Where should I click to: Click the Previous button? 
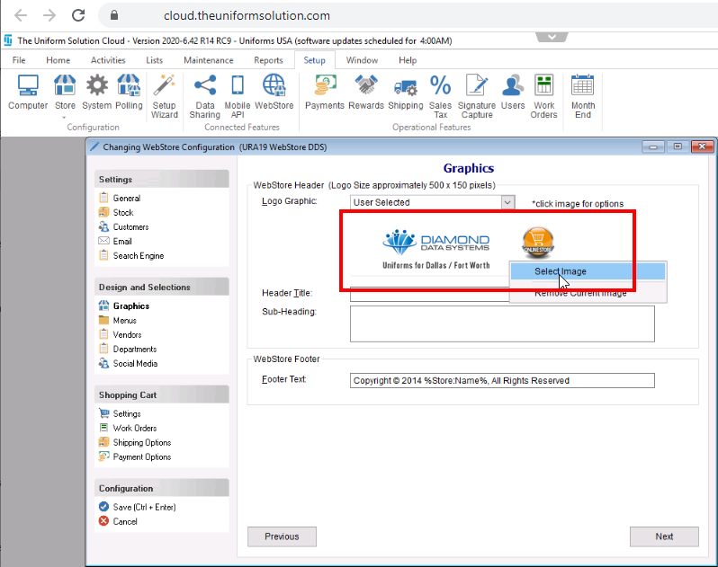(282, 536)
